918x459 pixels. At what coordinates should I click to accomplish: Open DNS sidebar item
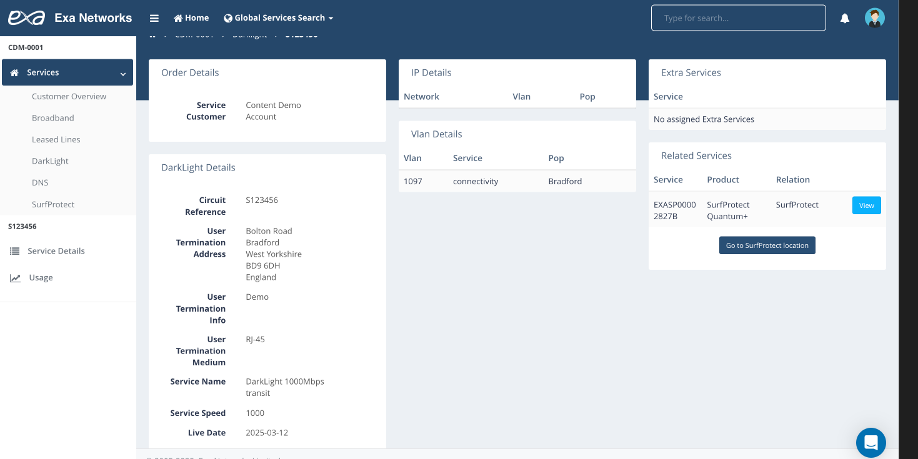click(x=40, y=183)
